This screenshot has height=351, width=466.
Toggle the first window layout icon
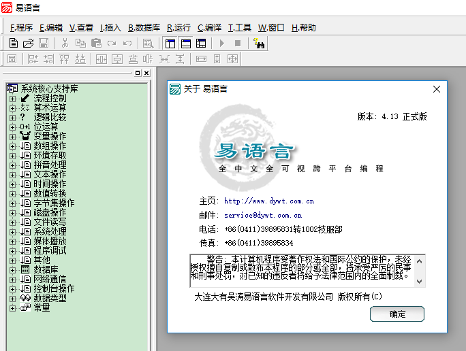tap(170, 44)
